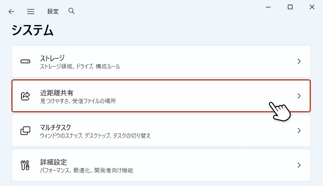This screenshot has width=323, height=186.
Task: Click the システム page heading
Action: point(32,30)
